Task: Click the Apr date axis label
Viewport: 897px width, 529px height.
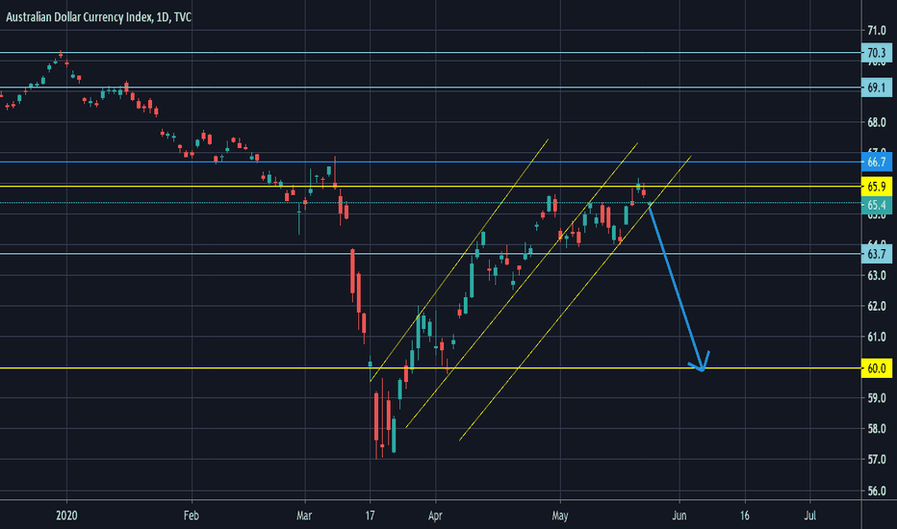Action: pyautogui.click(x=435, y=516)
